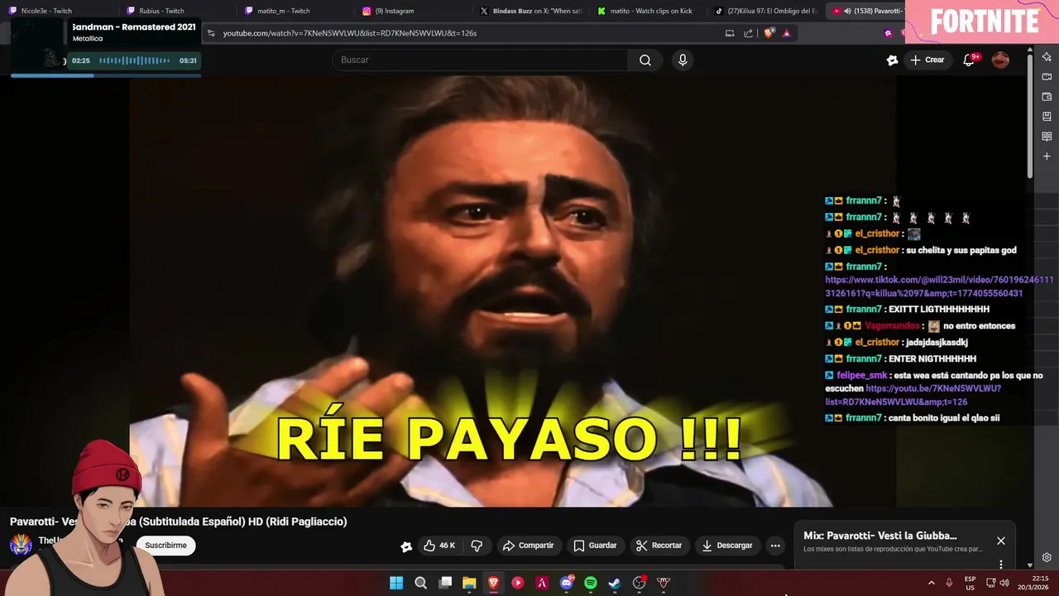This screenshot has width=1059, height=596.
Task: Show hidden system tray icons chevron
Action: pyautogui.click(x=931, y=583)
